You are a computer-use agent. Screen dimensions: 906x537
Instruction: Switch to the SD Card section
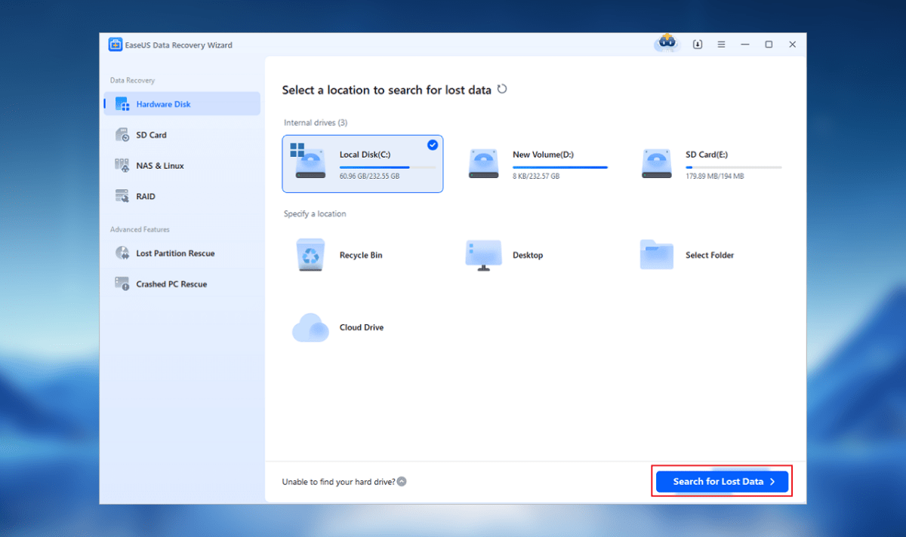[151, 135]
